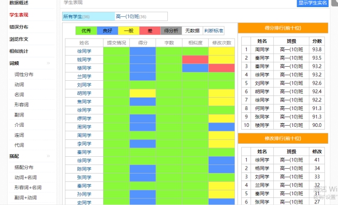Click the 得分 column header
338x205 pixels.
(x=143, y=43)
